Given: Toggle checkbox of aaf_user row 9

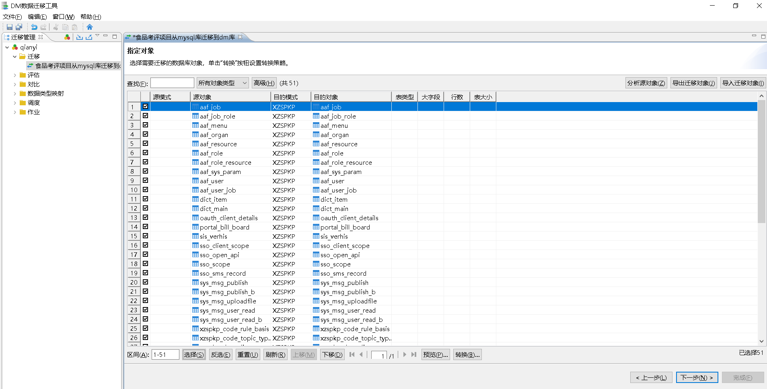Looking at the screenshot, I should [x=145, y=180].
